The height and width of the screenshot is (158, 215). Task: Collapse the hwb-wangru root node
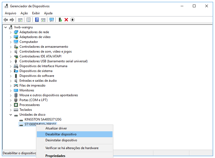[x=6, y=27]
